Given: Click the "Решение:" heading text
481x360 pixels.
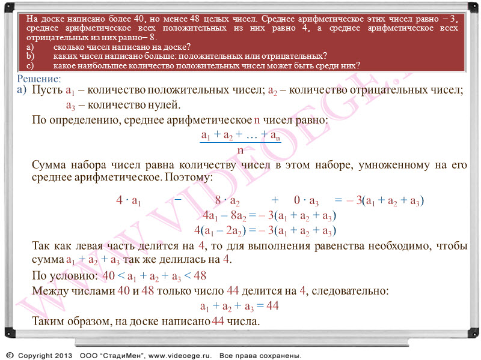Looking at the screenshot, I should click(39, 79).
